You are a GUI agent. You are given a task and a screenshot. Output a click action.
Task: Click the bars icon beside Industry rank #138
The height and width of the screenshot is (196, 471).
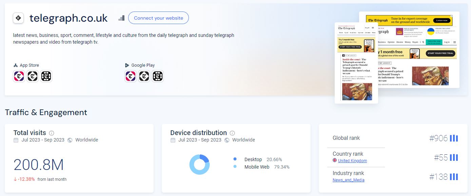click(454, 177)
